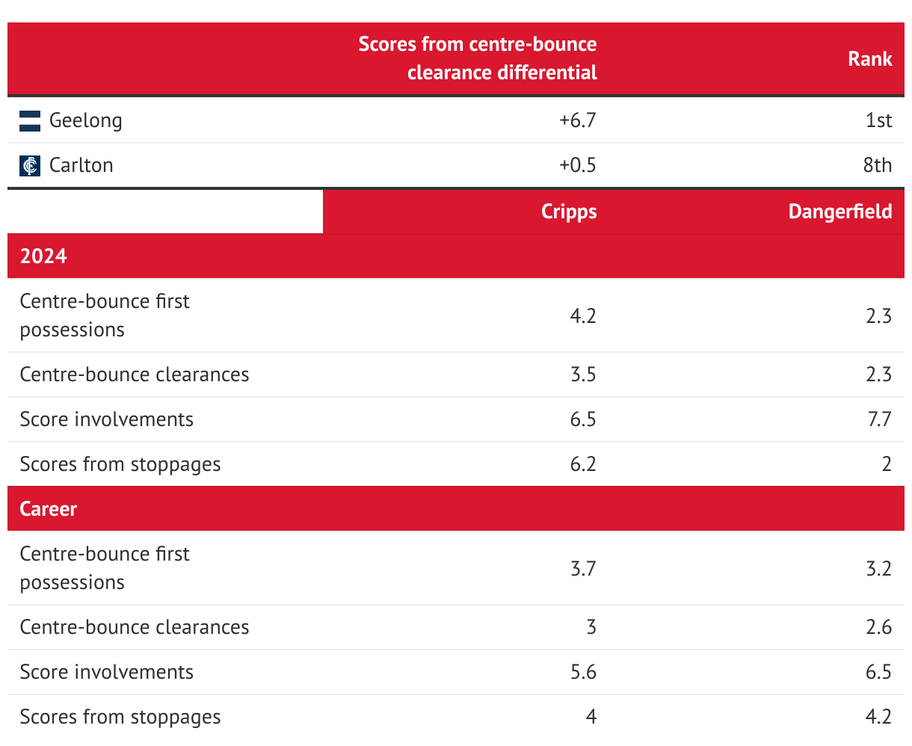
Task: Click Cripps' 6.2 scores from stoppages value
Action: [x=582, y=464]
